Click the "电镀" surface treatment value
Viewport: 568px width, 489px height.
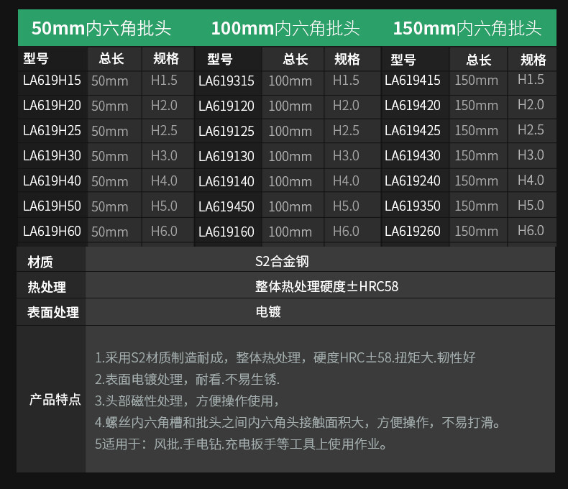coord(268,311)
